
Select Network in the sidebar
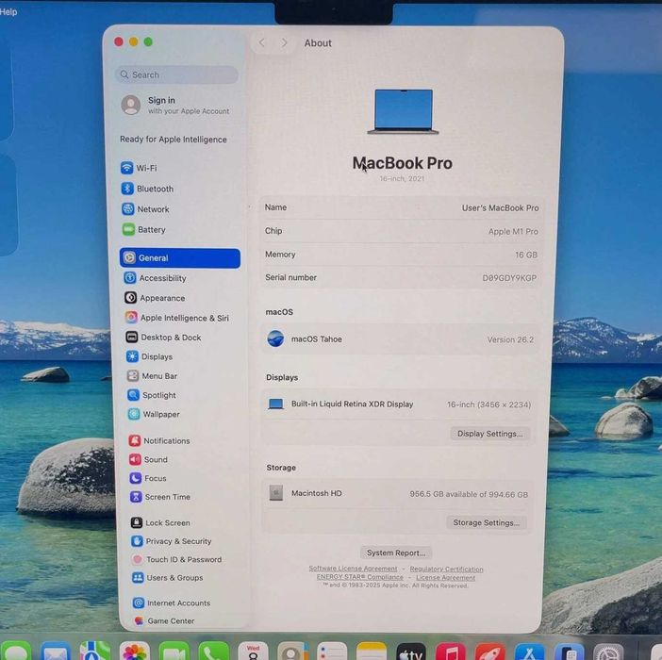pos(145,209)
